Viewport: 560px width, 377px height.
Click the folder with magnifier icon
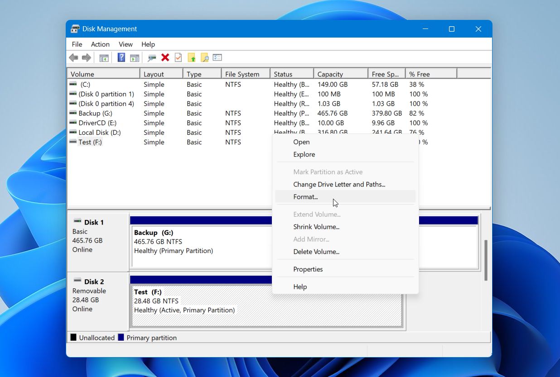click(205, 57)
